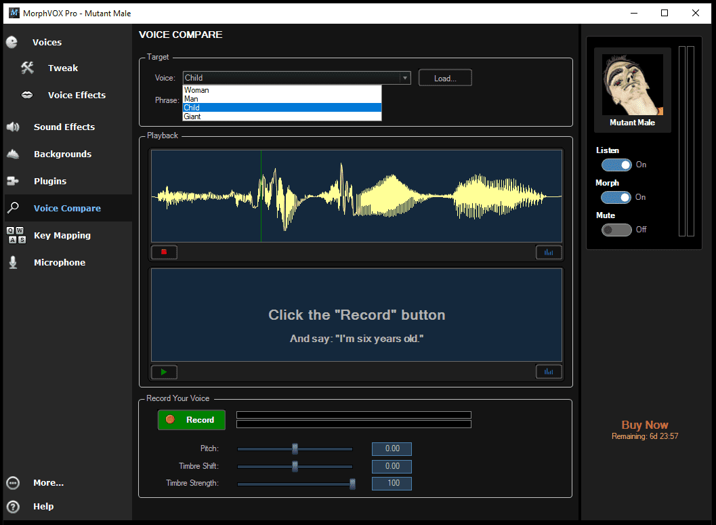
Task: Open the Plugins section
Action: click(x=50, y=182)
